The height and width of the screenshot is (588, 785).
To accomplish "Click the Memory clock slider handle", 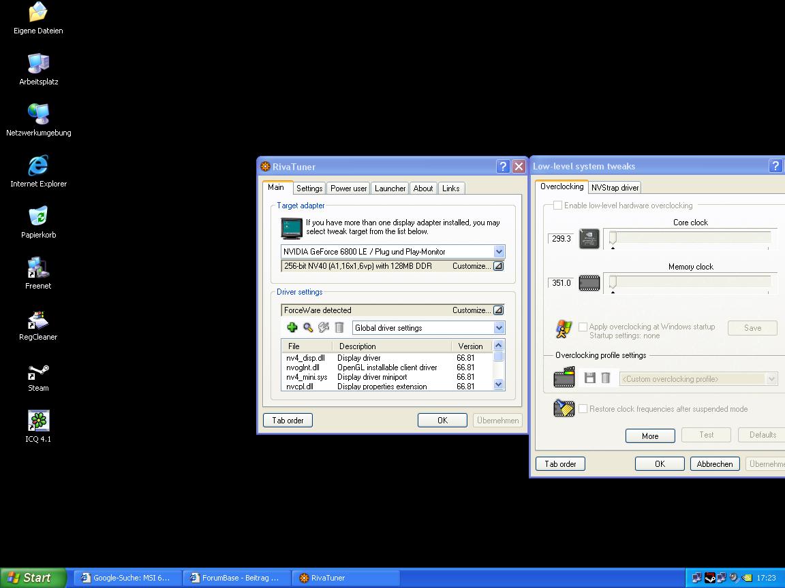I will pos(613,282).
